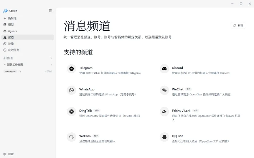This screenshot has width=254, height=158.
Task: Click the 刷新 refresh button
Action: [238, 25]
